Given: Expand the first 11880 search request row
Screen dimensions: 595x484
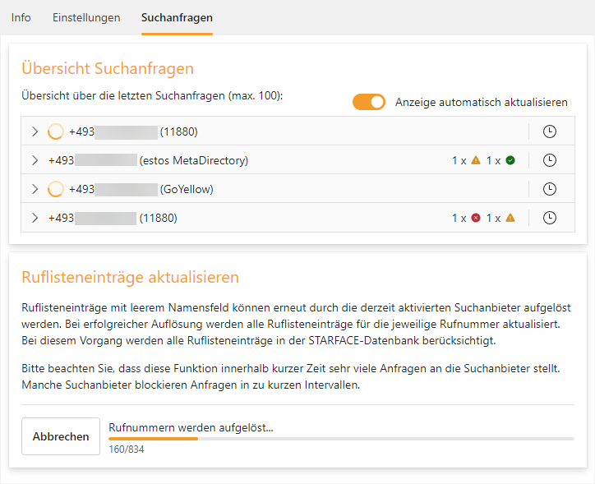Looking at the screenshot, I should (x=35, y=131).
